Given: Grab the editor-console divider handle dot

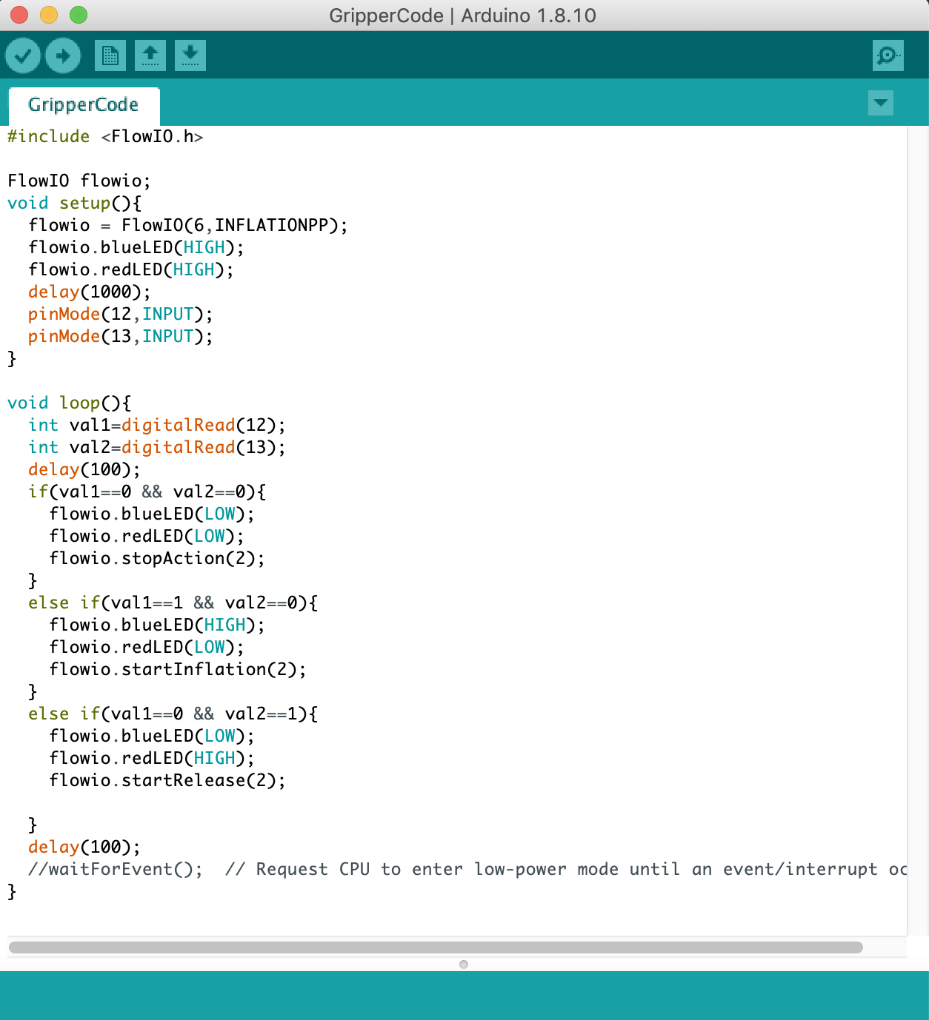Looking at the screenshot, I should click(464, 964).
